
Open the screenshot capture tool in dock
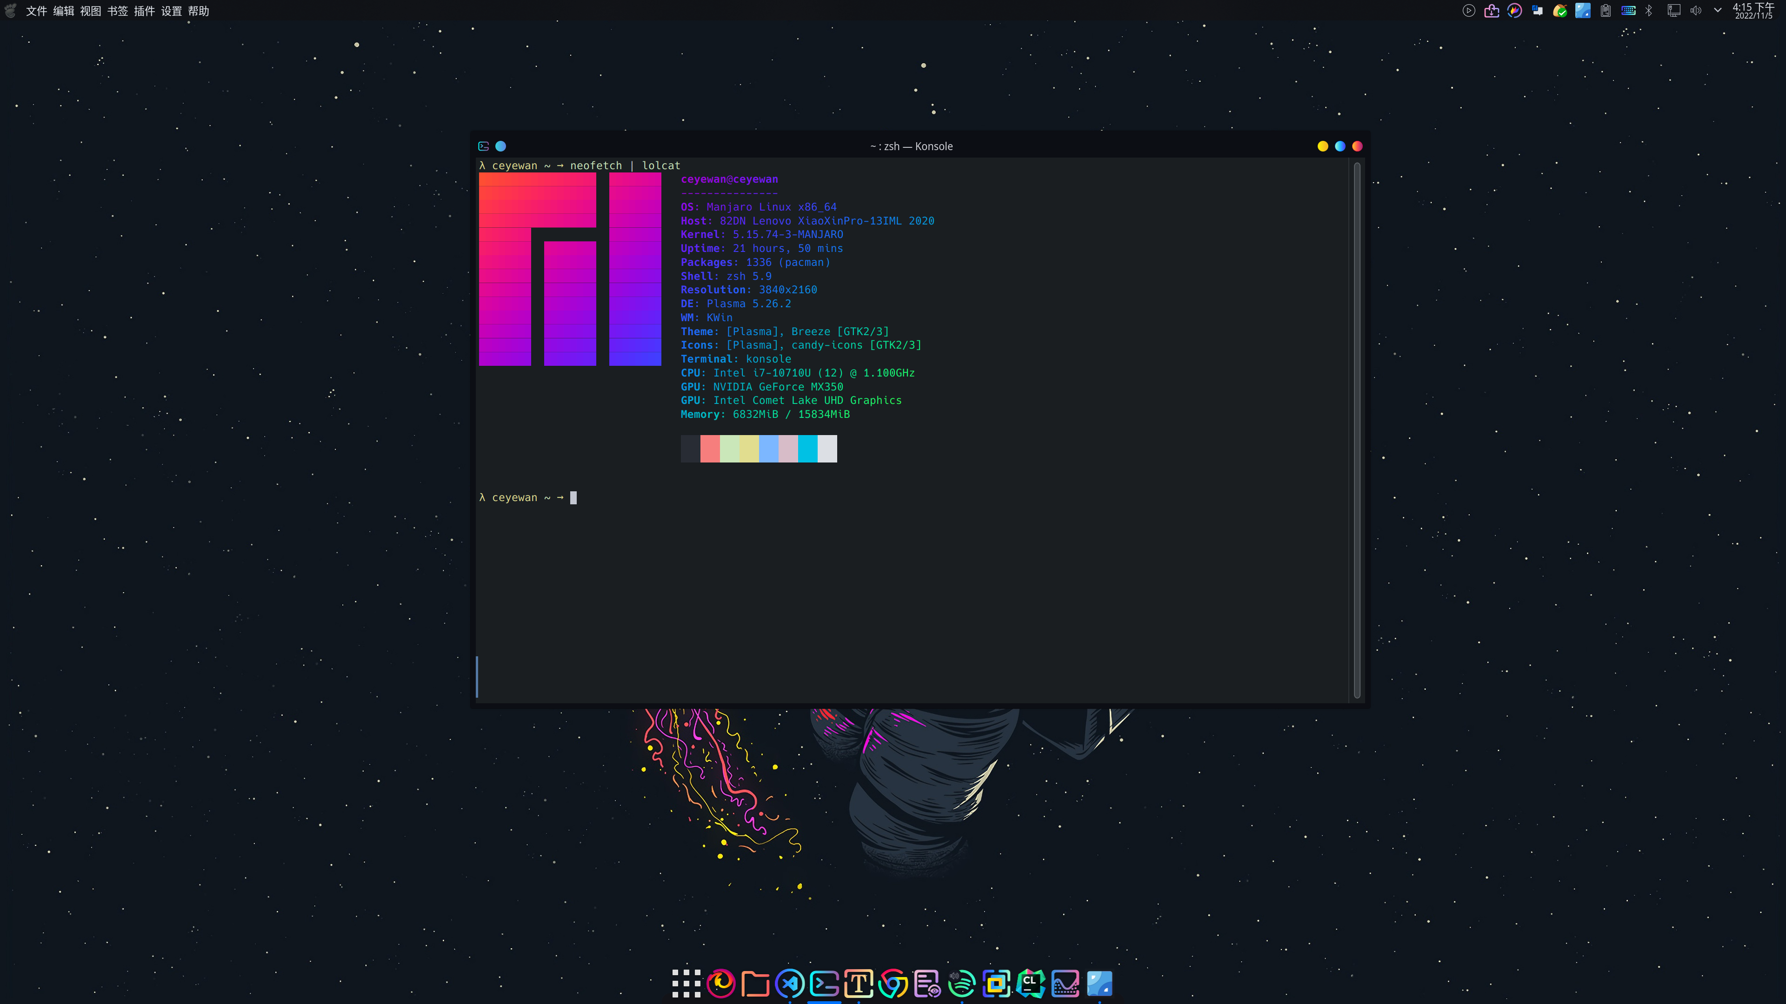click(x=996, y=983)
